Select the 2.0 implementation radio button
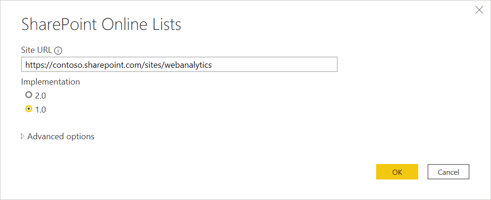Screen dimensions: 491x200 (x=29, y=94)
